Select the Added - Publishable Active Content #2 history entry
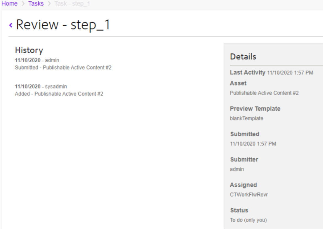The image size is (323, 236). 59,94
